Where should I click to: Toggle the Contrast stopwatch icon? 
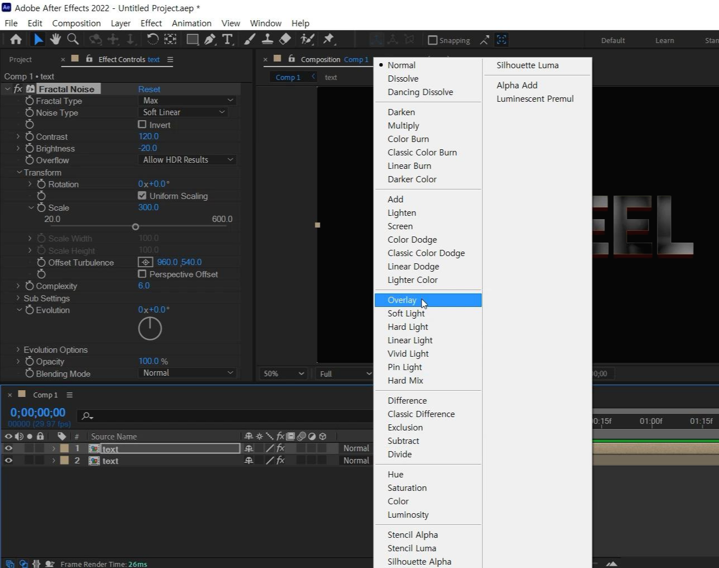coord(30,136)
